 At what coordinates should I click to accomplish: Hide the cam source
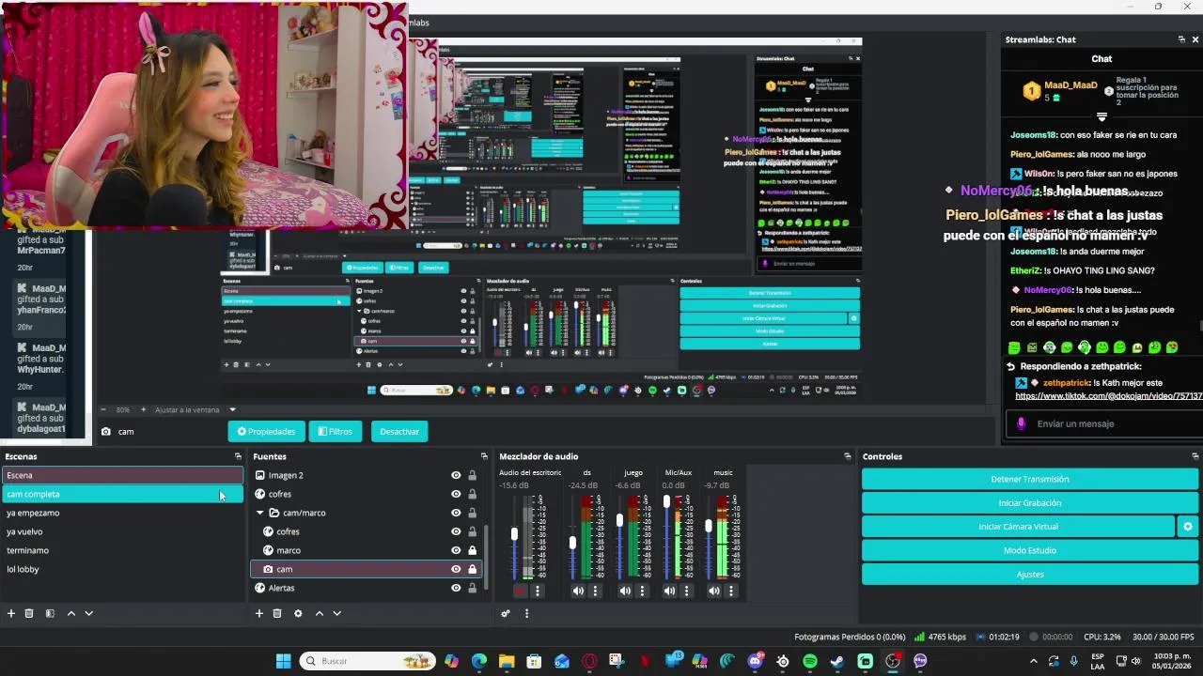point(456,569)
